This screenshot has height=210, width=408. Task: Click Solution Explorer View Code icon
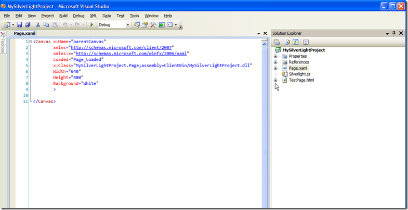pyautogui.click(x=306, y=42)
